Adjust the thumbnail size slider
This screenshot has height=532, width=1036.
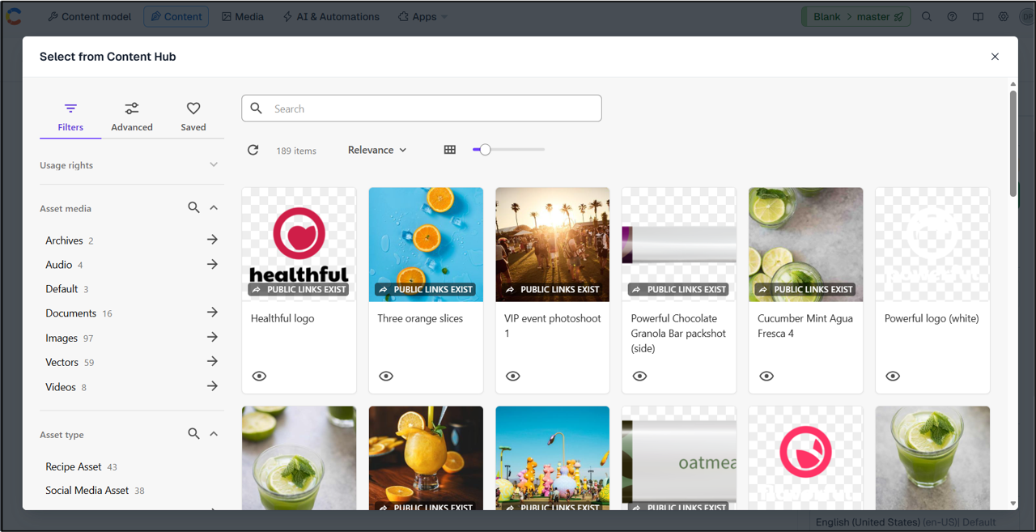(484, 149)
